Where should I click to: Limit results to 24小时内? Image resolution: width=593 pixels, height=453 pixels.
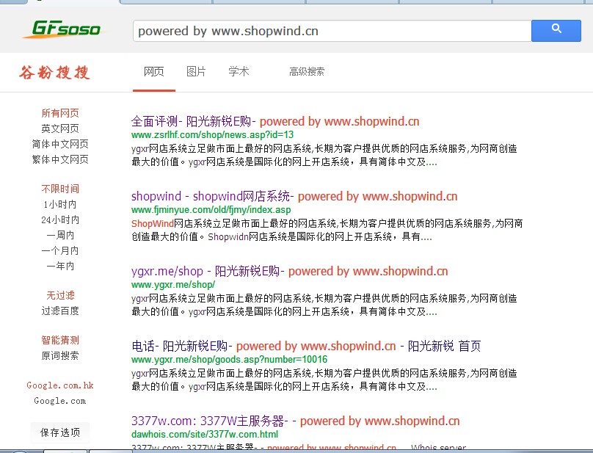(60, 220)
